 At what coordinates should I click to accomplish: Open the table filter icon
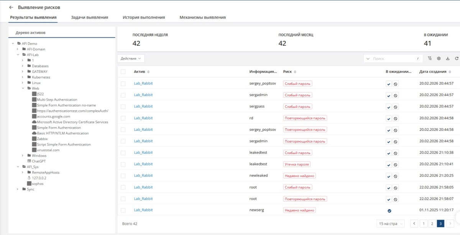coord(430,58)
